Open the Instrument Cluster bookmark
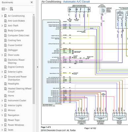This screenshot has height=132, width=128. pyautogui.click(x=17, y=101)
